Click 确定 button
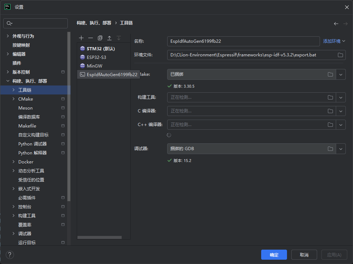The width and height of the screenshot is (353, 264). click(274, 255)
